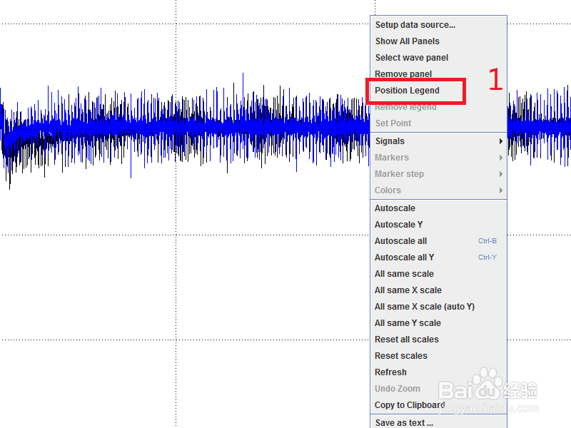Click Reset all scales
The height and width of the screenshot is (428, 571).
438,339
